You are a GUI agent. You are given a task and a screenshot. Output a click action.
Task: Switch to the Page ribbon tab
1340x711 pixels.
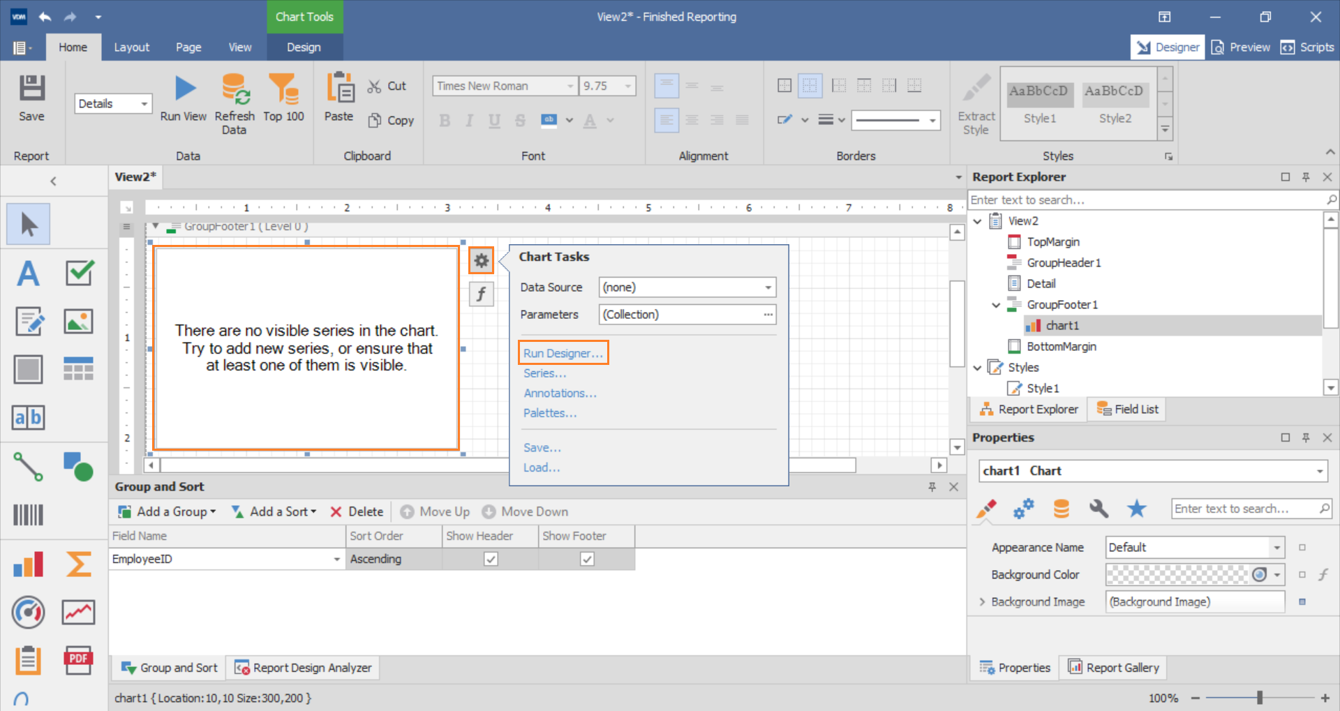(188, 47)
